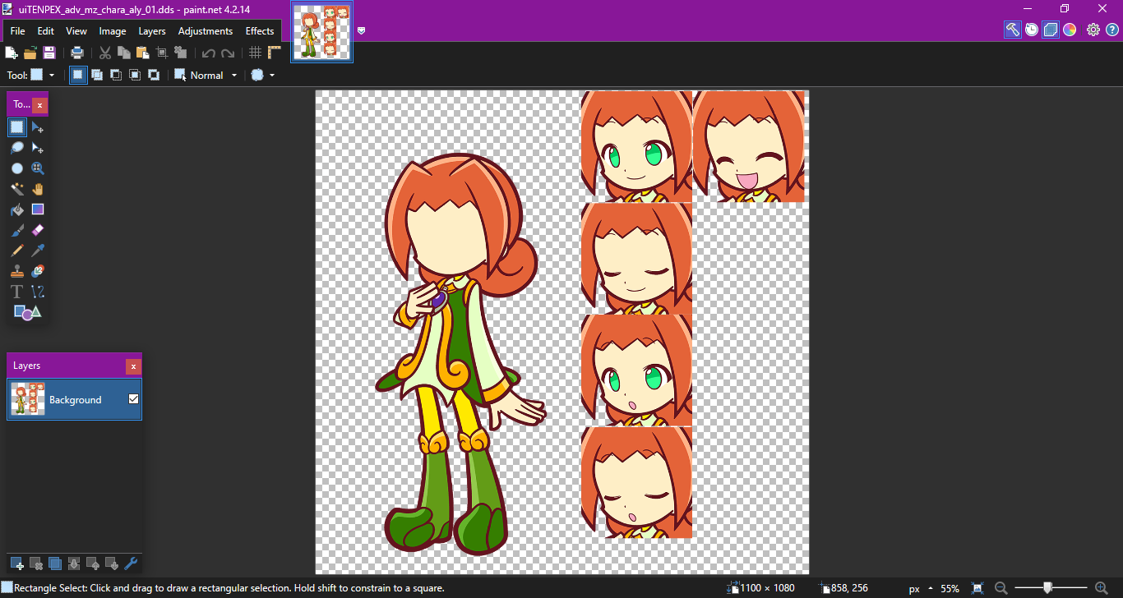Open the Layers menu

tap(152, 31)
